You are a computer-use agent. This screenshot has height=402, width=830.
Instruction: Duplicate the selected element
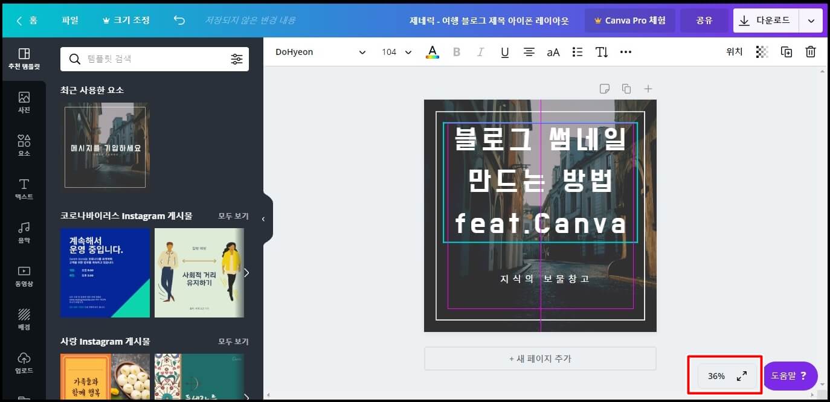[787, 52]
